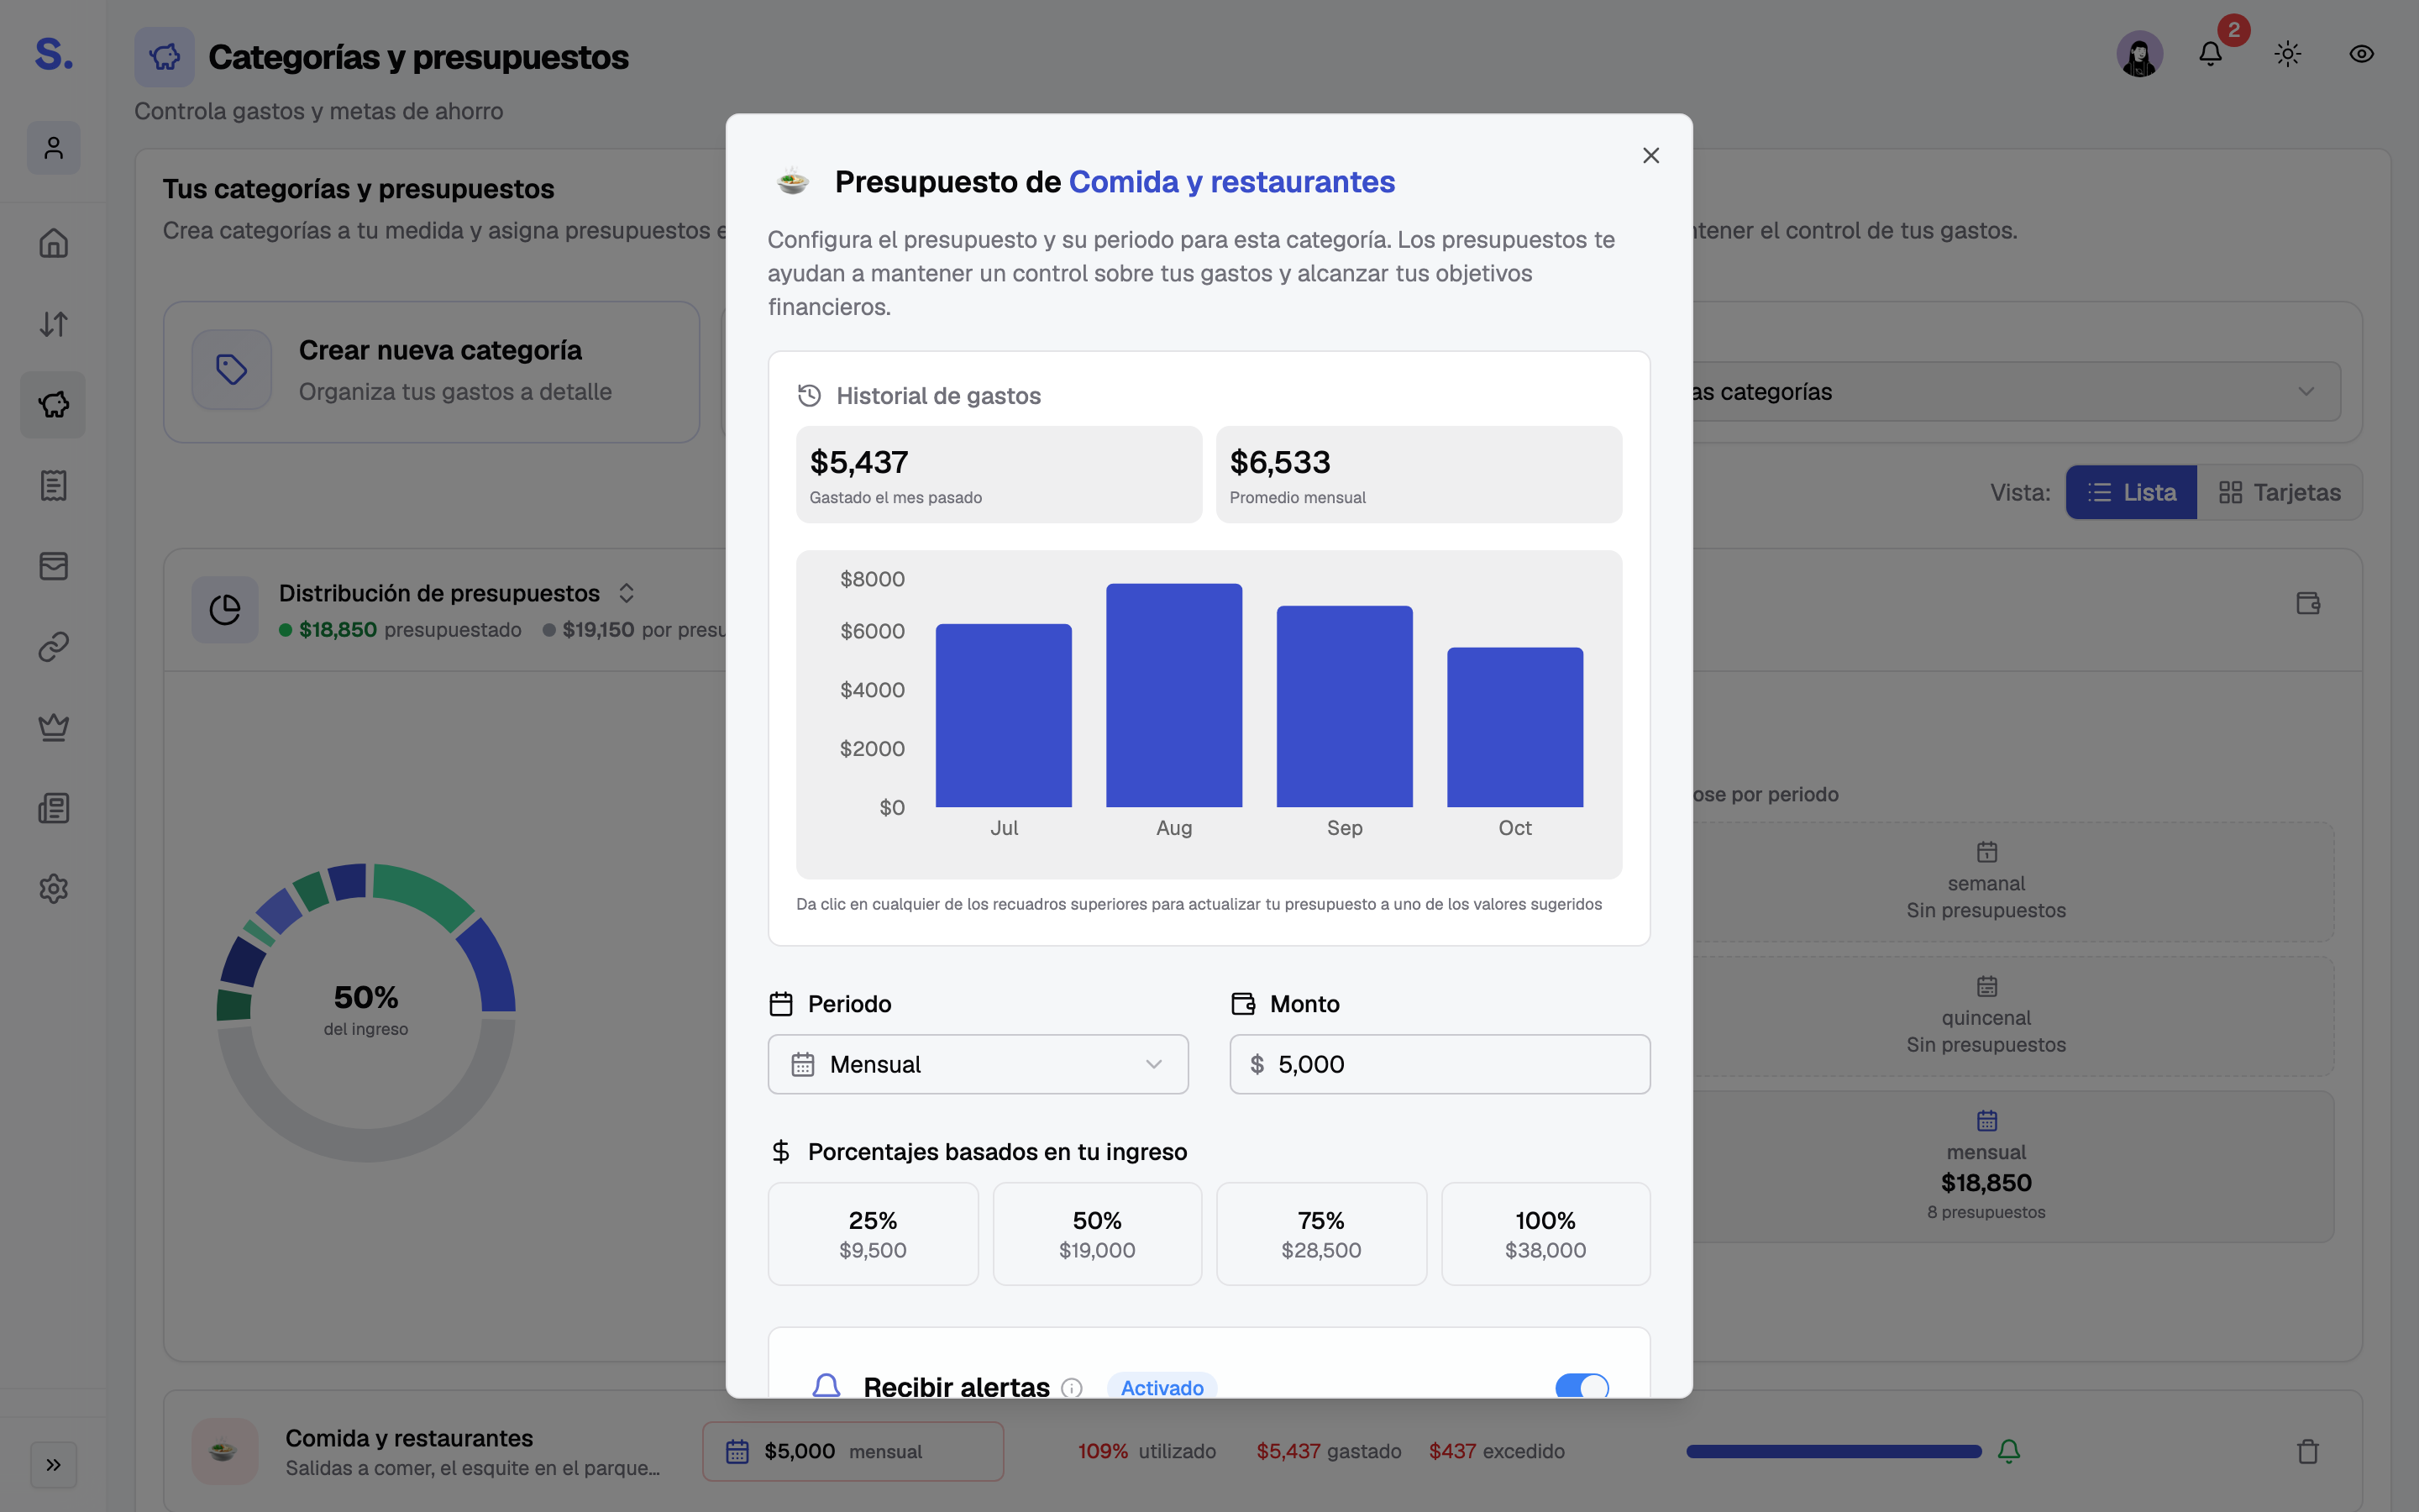Choose the 75% $28,500 option
Screen dimensions: 2419x1512
click(x=1320, y=1234)
